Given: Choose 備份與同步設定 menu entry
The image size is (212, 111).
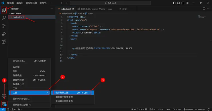Looking at the screenshot, I should click(29, 99).
